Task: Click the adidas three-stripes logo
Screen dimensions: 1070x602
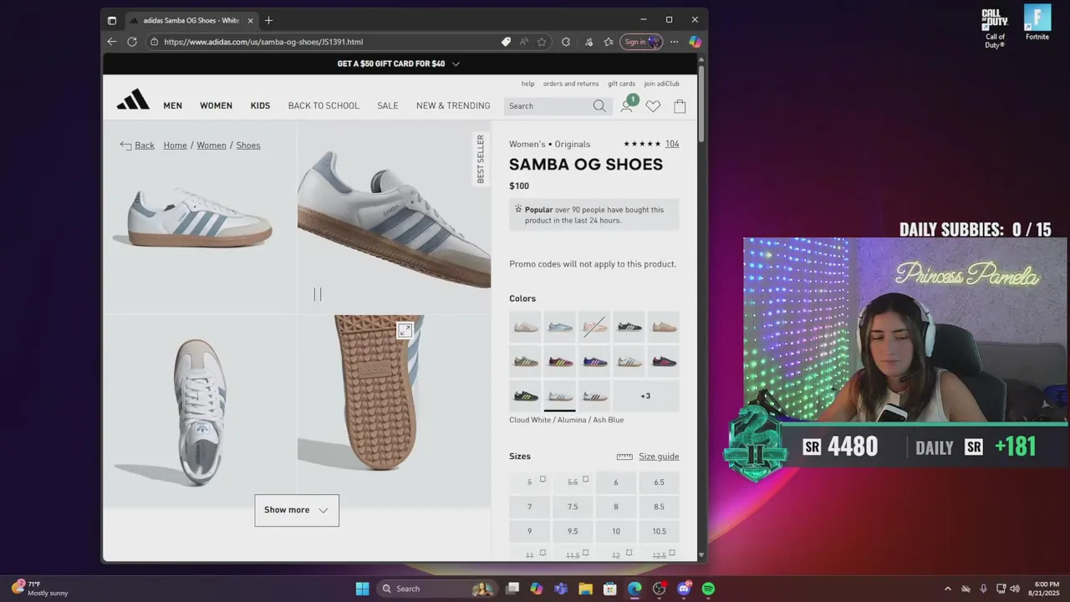Action: point(133,99)
